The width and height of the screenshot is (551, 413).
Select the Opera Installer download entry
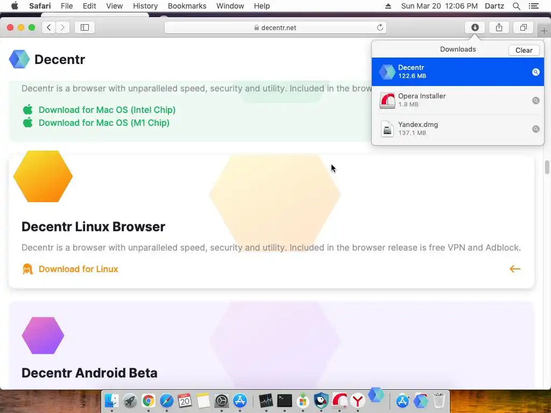(x=457, y=100)
